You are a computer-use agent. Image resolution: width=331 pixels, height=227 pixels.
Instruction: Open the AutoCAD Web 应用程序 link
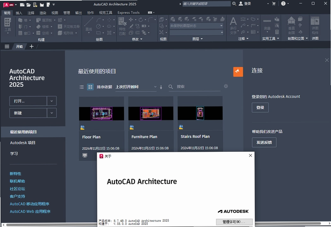pos(30,211)
